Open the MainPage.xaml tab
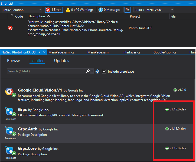 pos(98,52)
